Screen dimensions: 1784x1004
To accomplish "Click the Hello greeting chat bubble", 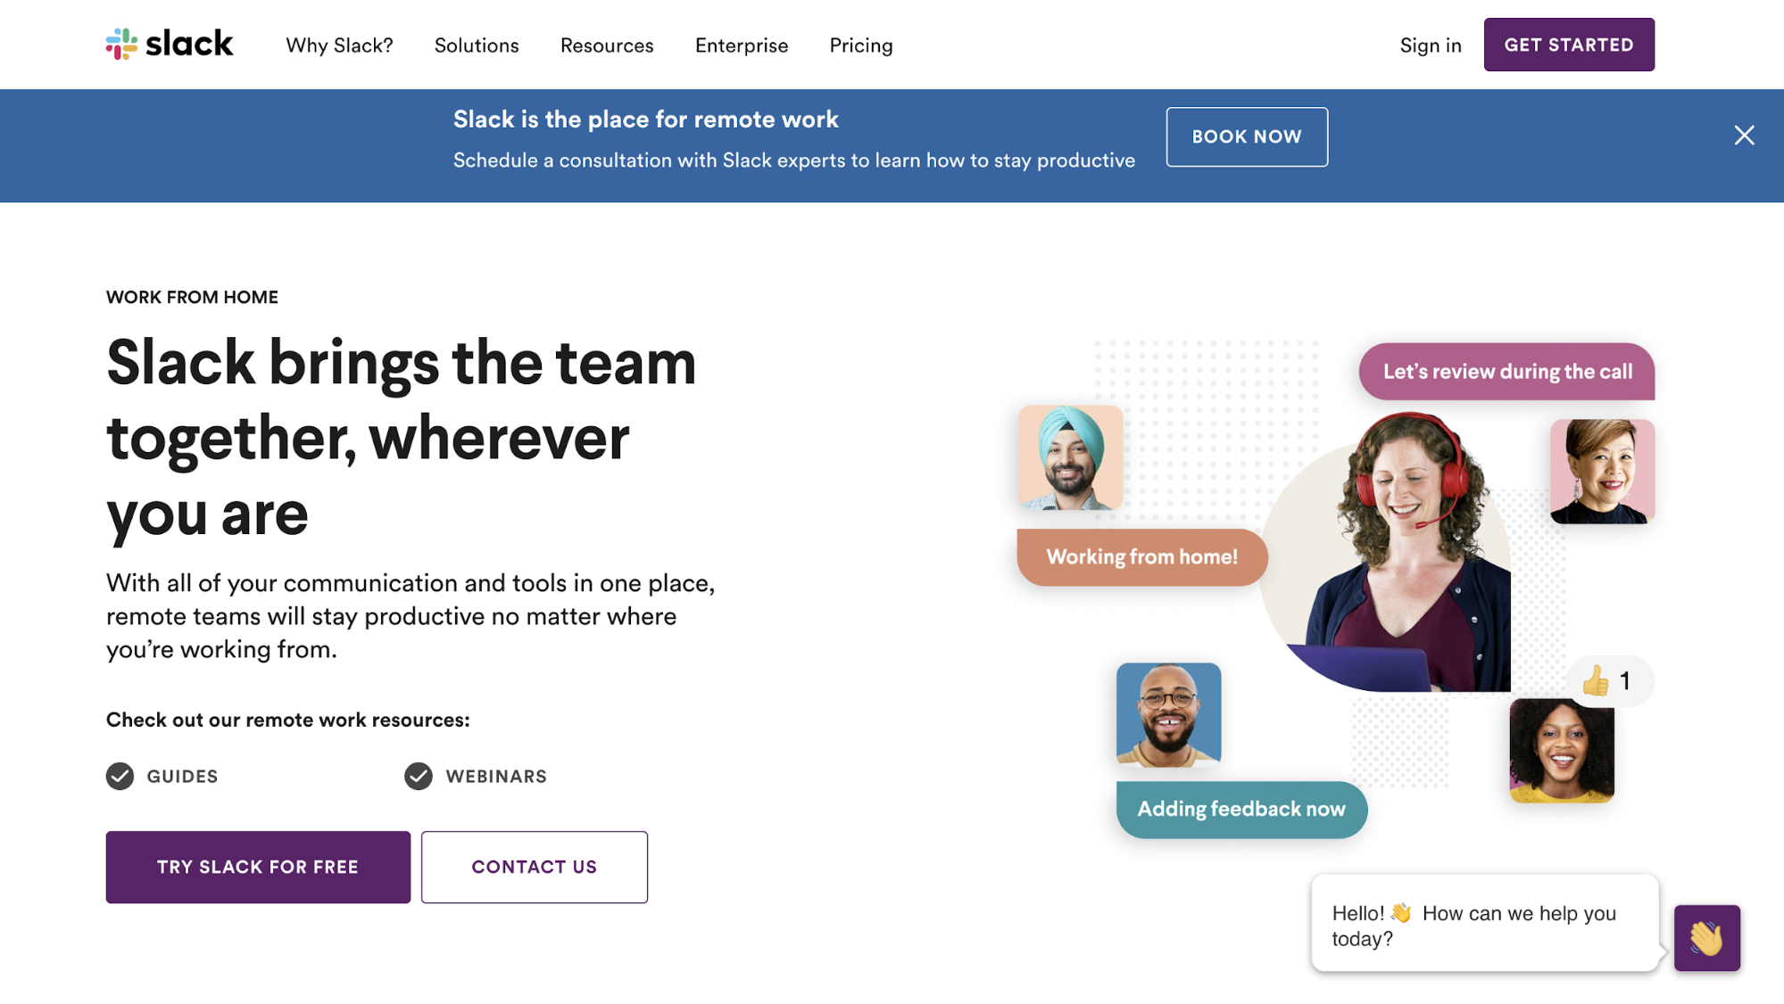I will tap(1484, 925).
